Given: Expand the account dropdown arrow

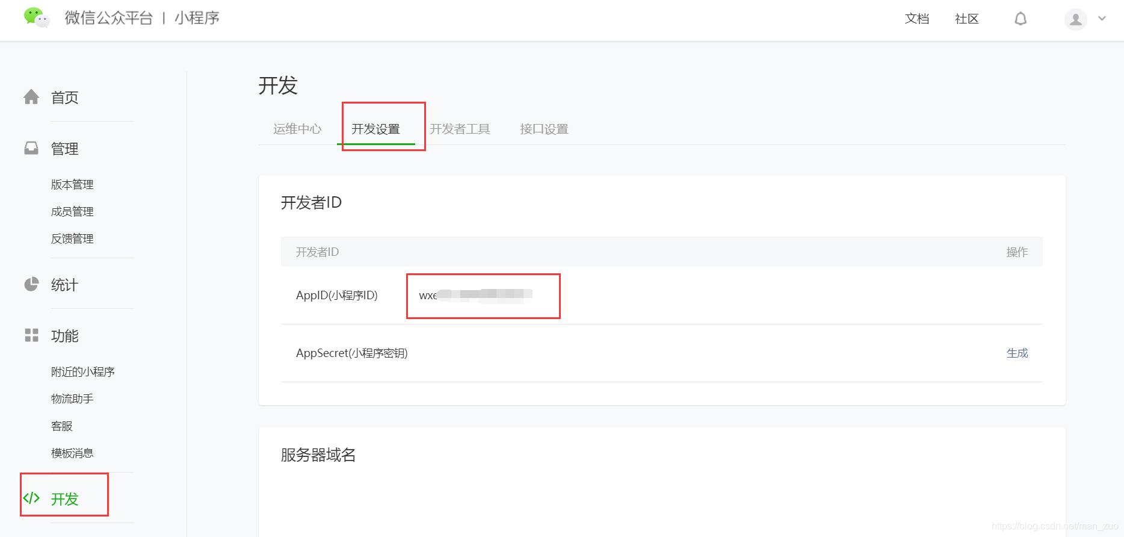Looking at the screenshot, I should pyautogui.click(x=1102, y=19).
